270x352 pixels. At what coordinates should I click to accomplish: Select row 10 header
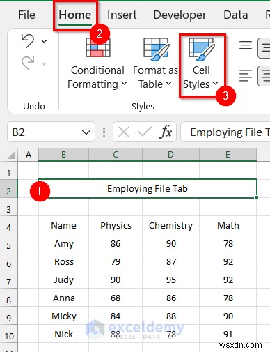8,333
